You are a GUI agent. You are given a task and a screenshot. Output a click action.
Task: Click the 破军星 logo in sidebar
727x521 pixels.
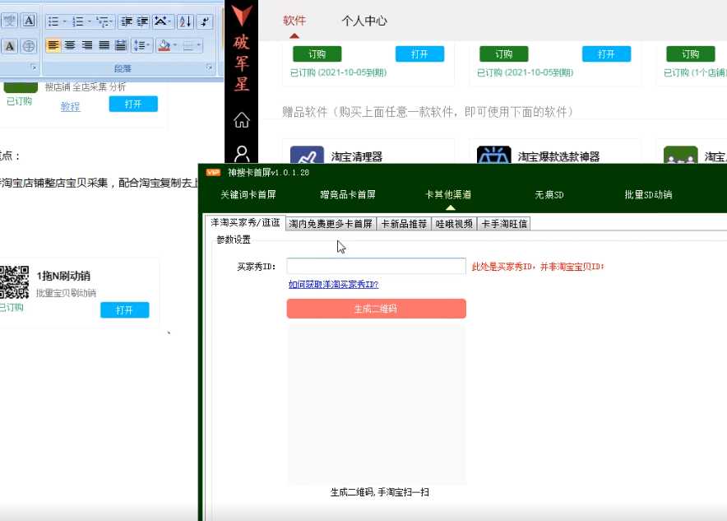click(x=242, y=48)
